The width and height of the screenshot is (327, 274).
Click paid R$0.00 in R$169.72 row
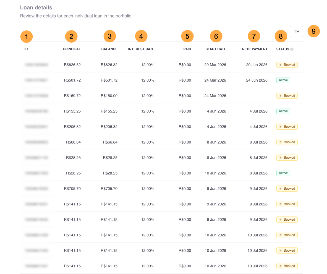185,96
